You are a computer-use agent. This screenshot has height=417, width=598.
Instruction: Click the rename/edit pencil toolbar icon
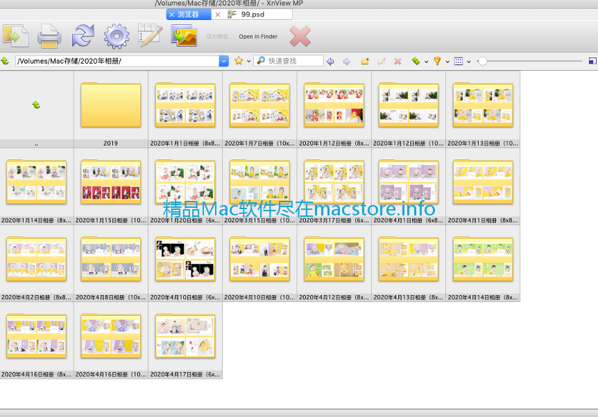(x=150, y=36)
